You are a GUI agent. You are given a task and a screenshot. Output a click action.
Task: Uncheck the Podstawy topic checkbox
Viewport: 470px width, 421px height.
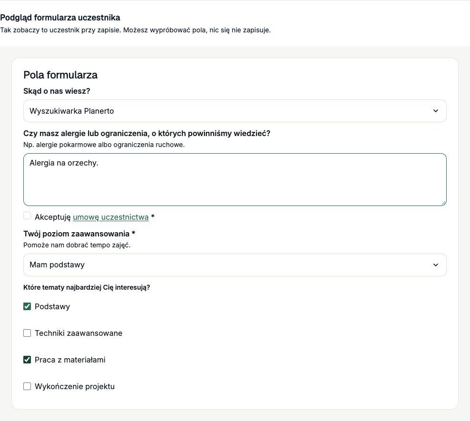click(x=27, y=306)
